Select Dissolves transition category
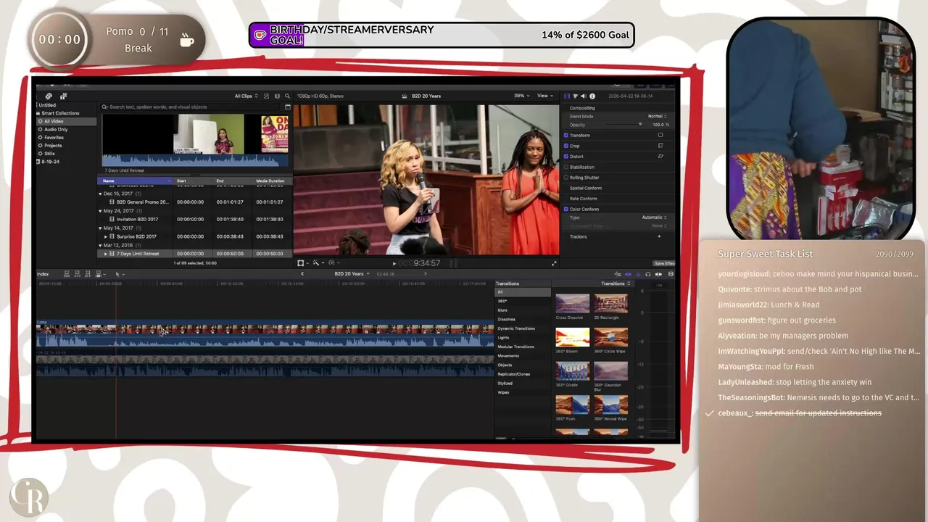928x522 pixels. 506,319
